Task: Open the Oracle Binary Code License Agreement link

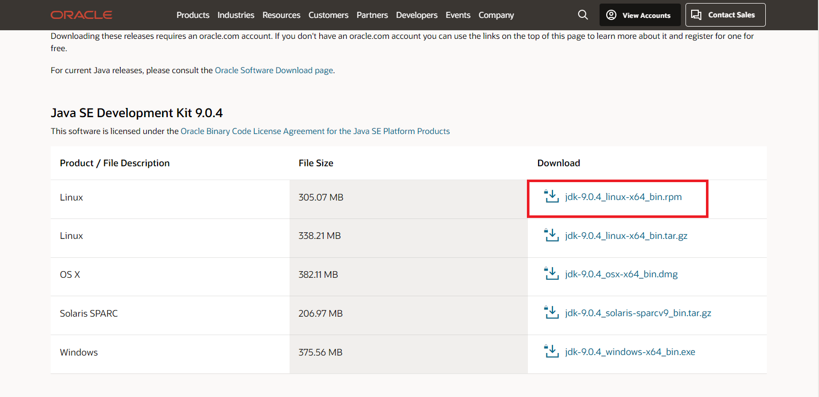Action: pyautogui.click(x=315, y=131)
